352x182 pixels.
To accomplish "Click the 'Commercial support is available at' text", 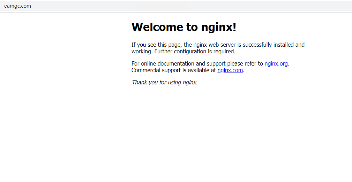I will coord(173,70).
